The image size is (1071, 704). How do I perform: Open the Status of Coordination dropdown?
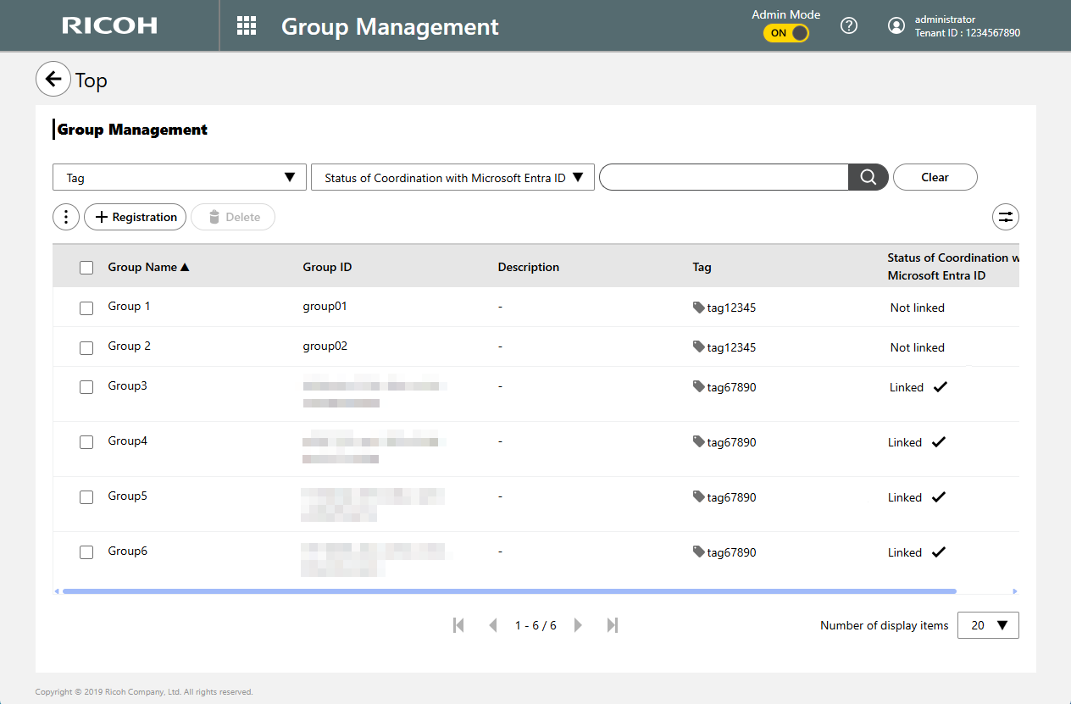(x=452, y=177)
